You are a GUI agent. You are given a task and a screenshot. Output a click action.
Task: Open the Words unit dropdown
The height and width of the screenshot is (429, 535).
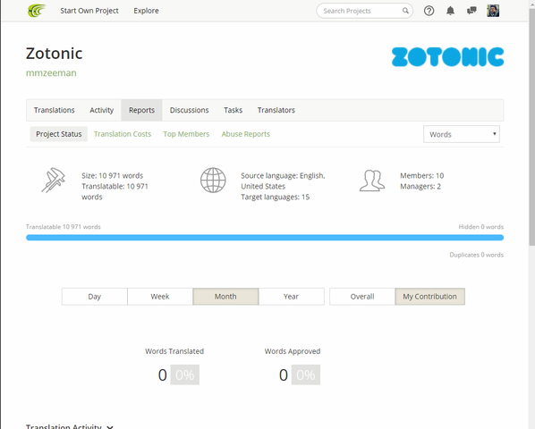pyautogui.click(x=462, y=134)
